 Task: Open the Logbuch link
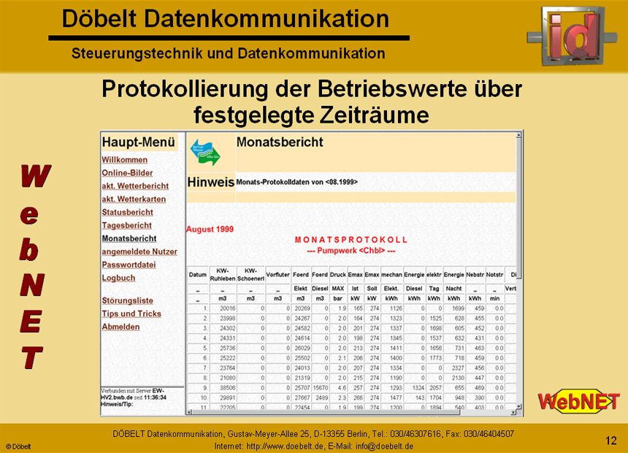pyautogui.click(x=118, y=278)
